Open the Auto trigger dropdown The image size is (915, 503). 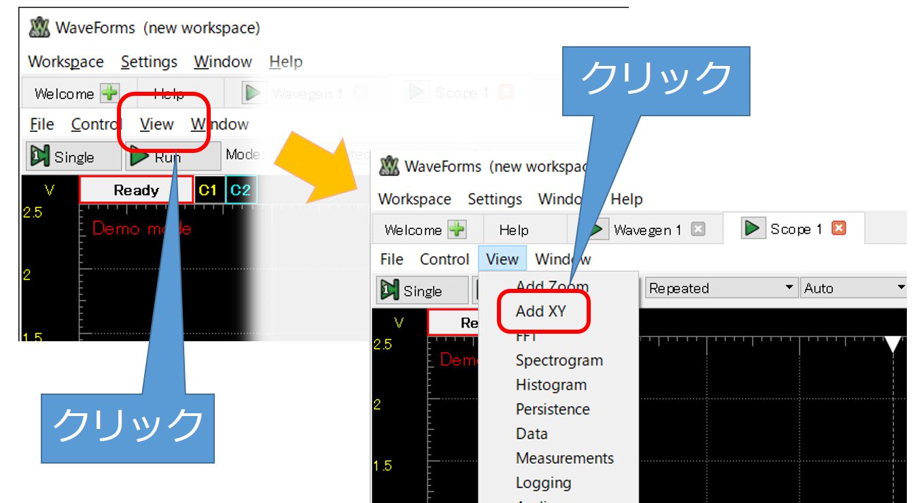pyautogui.click(x=854, y=288)
